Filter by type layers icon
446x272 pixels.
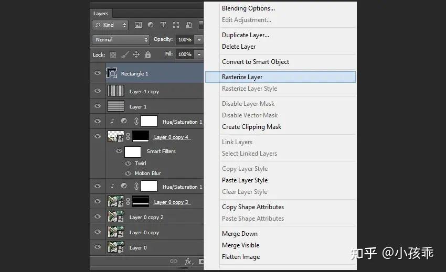(x=163, y=25)
